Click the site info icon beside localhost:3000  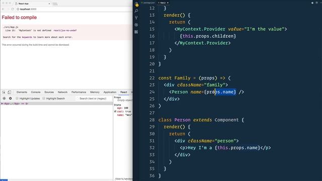(x=18, y=9)
